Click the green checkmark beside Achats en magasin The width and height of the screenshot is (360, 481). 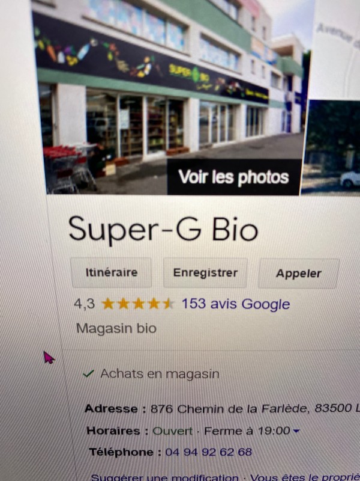[88, 373]
